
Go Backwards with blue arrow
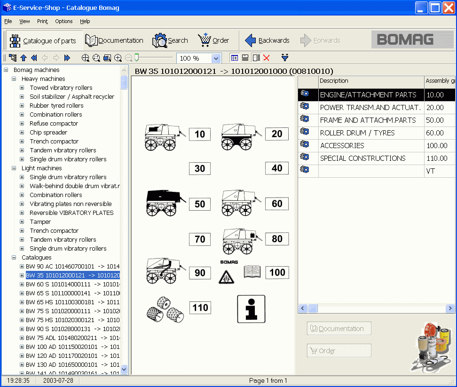[267, 40]
